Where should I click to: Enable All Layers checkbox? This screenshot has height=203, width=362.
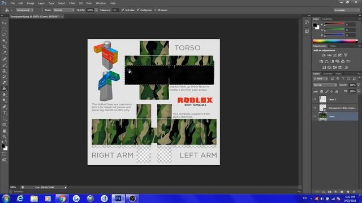[x=155, y=10]
